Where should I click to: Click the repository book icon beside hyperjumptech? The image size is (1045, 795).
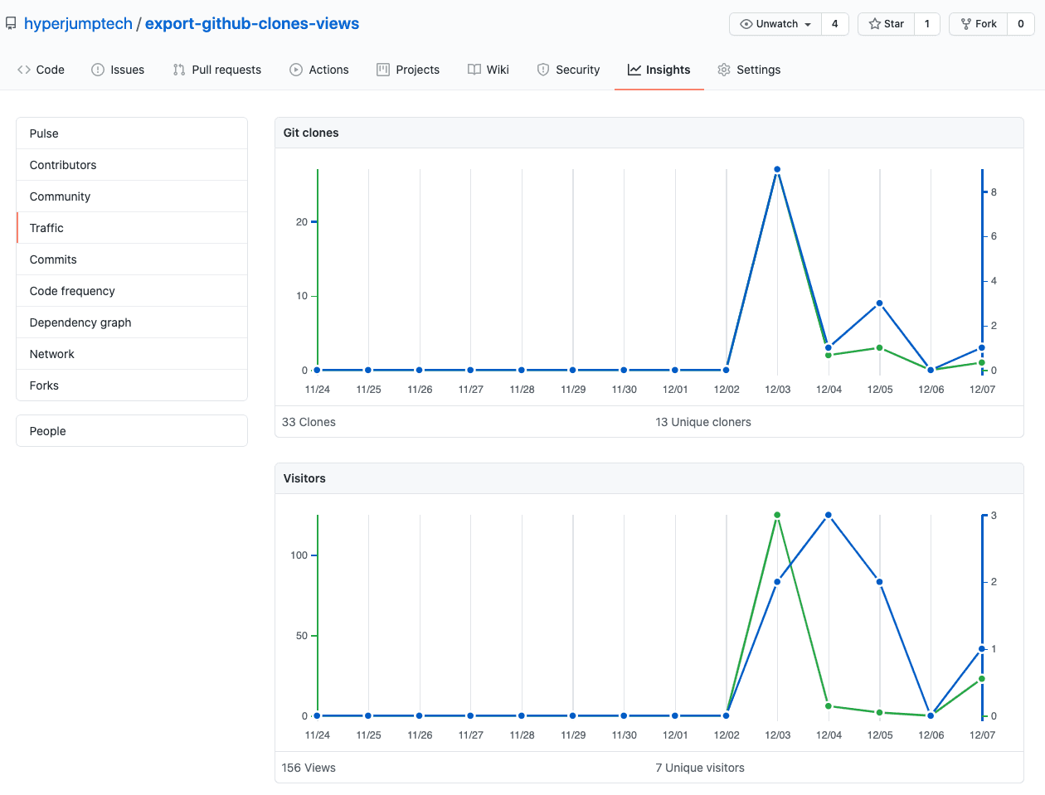coord(11,22)
